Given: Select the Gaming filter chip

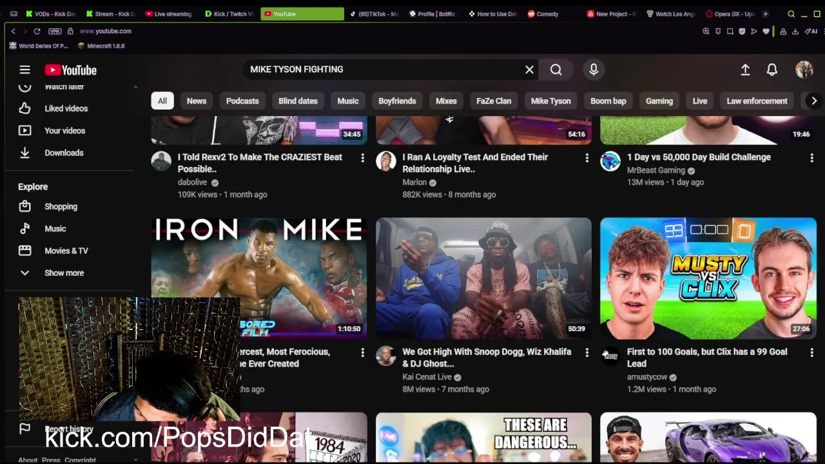Looking at the screenshot, I should pyautogui.click(x=659, y=101).
